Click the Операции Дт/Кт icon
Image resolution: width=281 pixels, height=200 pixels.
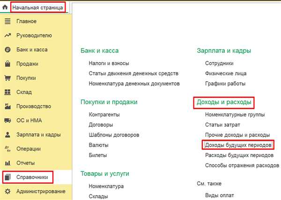tap(7, 149)
